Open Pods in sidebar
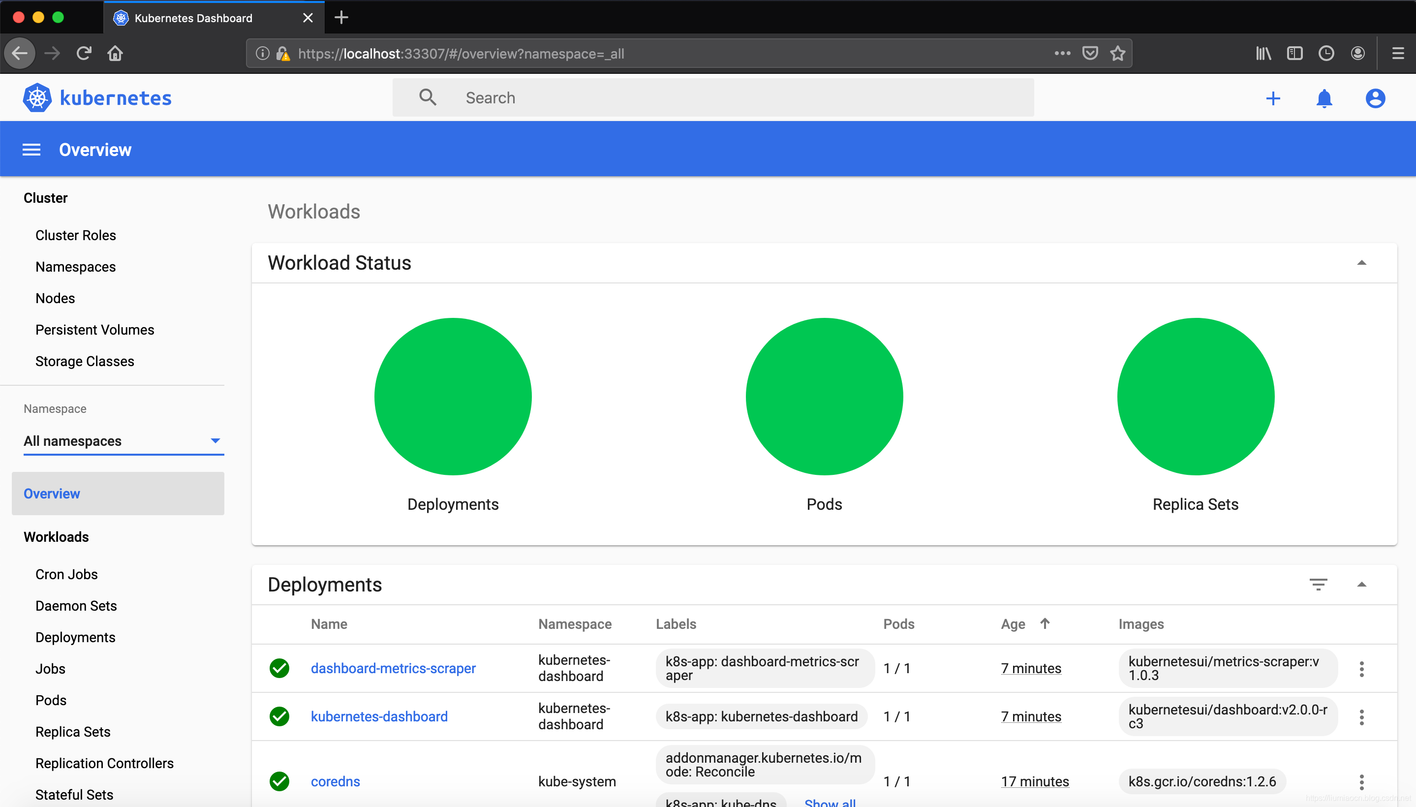Screen dimensions: 1416x807 tap(51, 701)
